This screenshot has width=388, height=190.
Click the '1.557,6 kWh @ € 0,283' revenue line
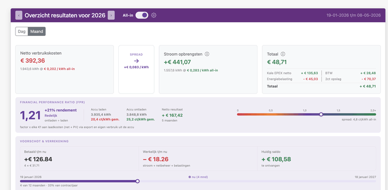click(x=191, y=70)
